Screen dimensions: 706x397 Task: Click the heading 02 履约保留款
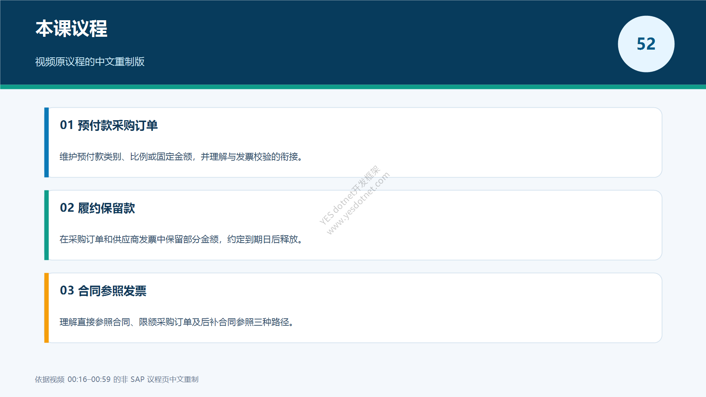97,208
